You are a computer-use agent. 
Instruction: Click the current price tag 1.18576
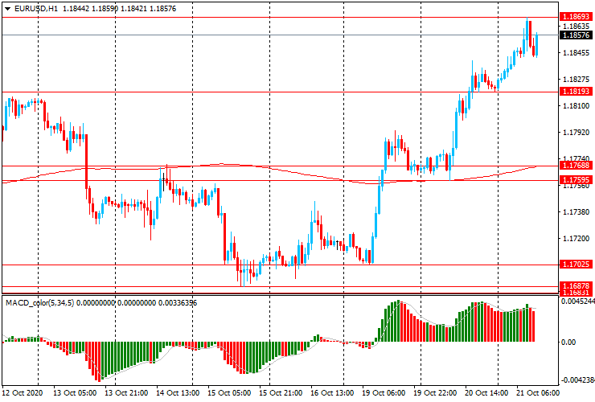coord(576,35)
